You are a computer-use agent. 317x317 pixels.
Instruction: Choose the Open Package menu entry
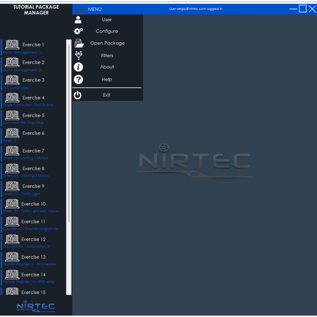click(x=107, y=43)
